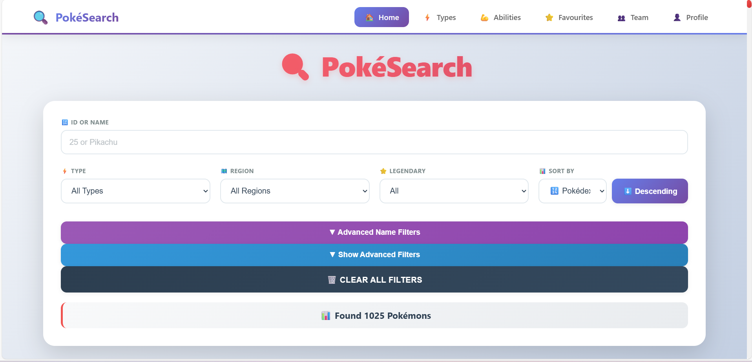Toggle the Descending sort button
This screenshot has width=752, height=362.
point(650,191)
